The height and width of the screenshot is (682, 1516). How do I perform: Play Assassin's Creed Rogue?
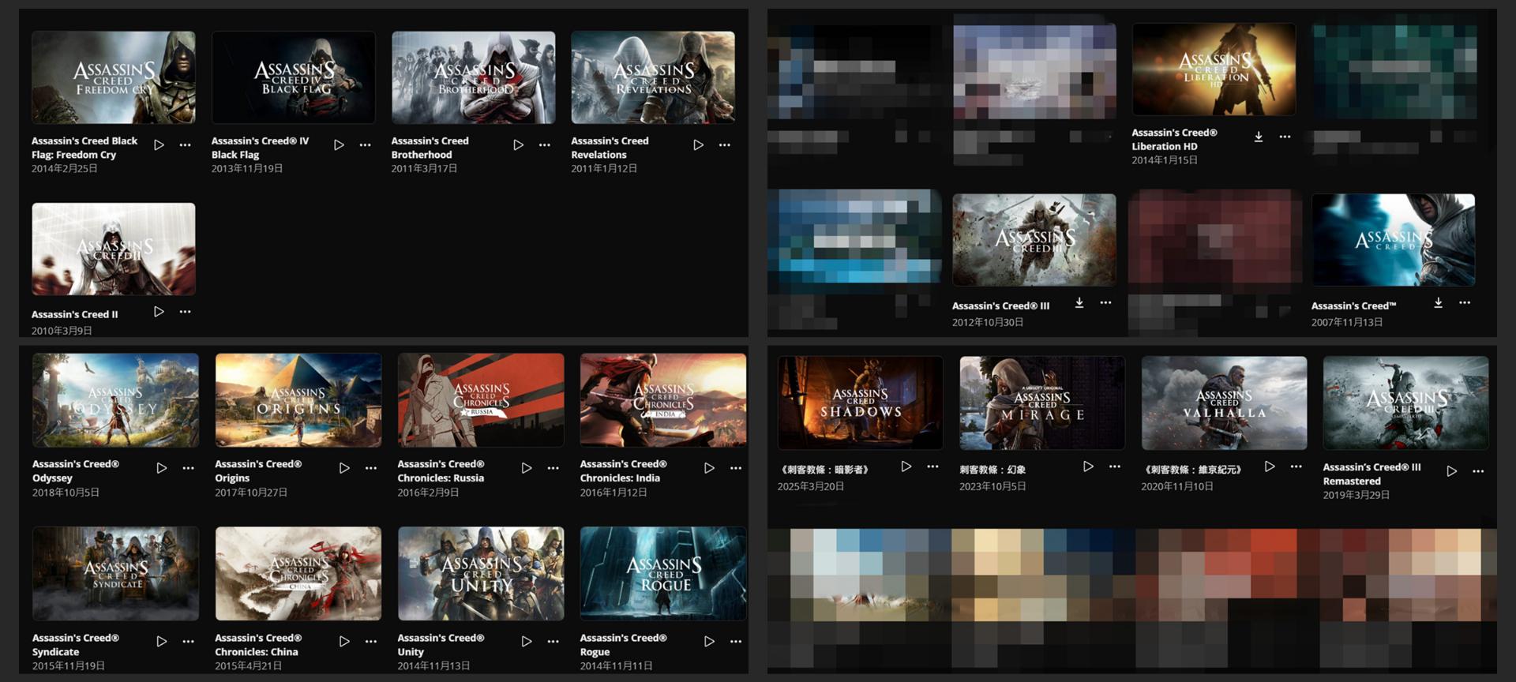709,642
